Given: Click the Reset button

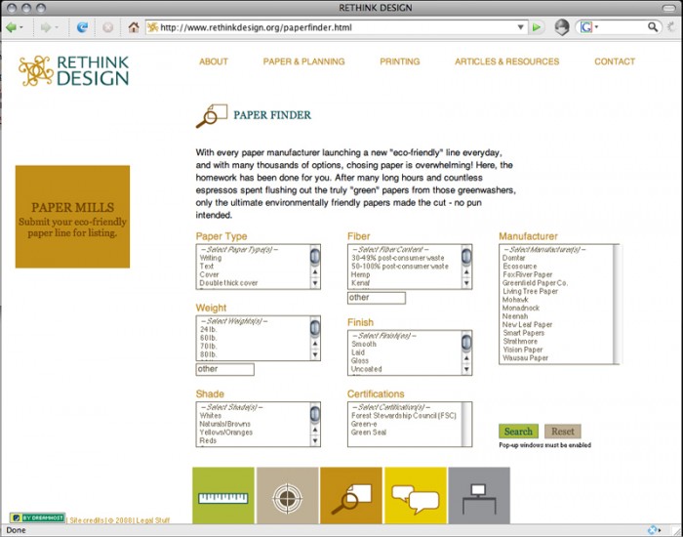Looking at the screenshot, I should pyautogui.click(x=563, y=432).
